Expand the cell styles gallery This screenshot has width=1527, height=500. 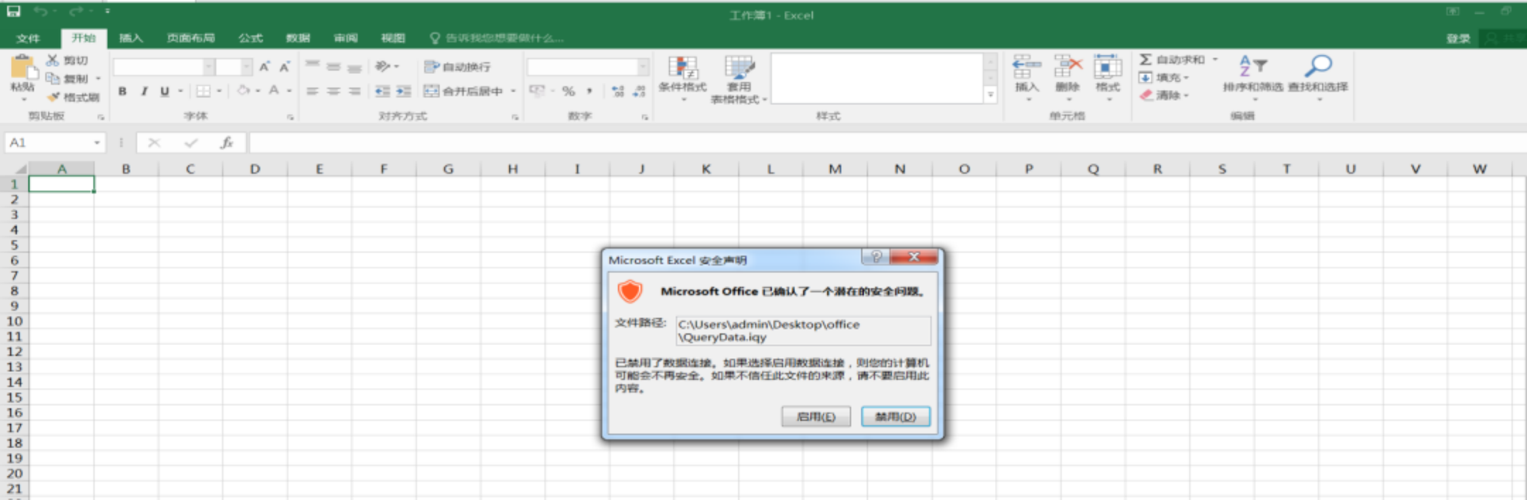click(x=990, y=95)
